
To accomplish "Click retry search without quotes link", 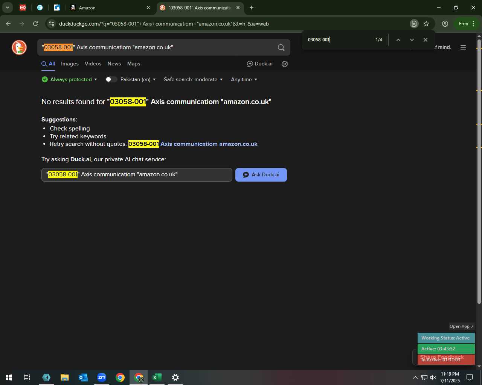I will click(x=193, y=144).
